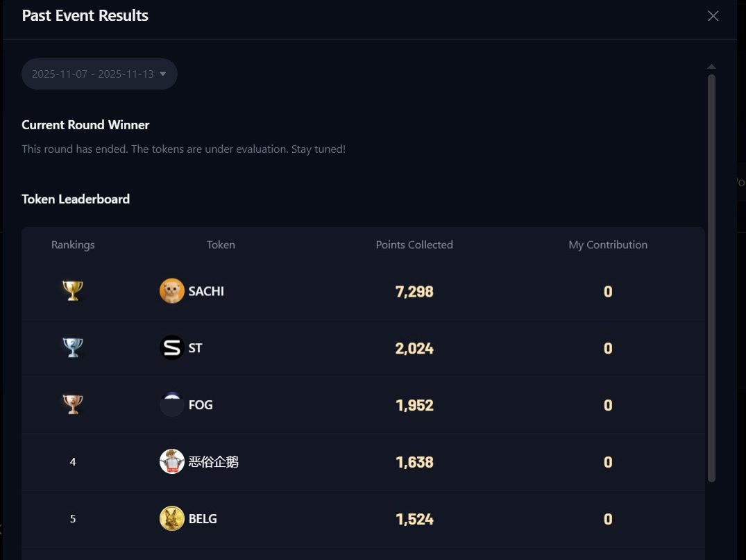Click the SACHI token cat icon
Image resolution: width=746 pixels, height=560 pixels.
pos(171,291)
